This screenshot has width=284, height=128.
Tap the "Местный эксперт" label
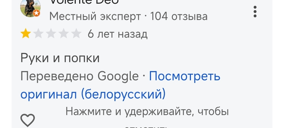[95, 17]
